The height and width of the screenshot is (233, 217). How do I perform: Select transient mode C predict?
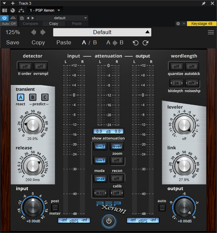(45, 97)
